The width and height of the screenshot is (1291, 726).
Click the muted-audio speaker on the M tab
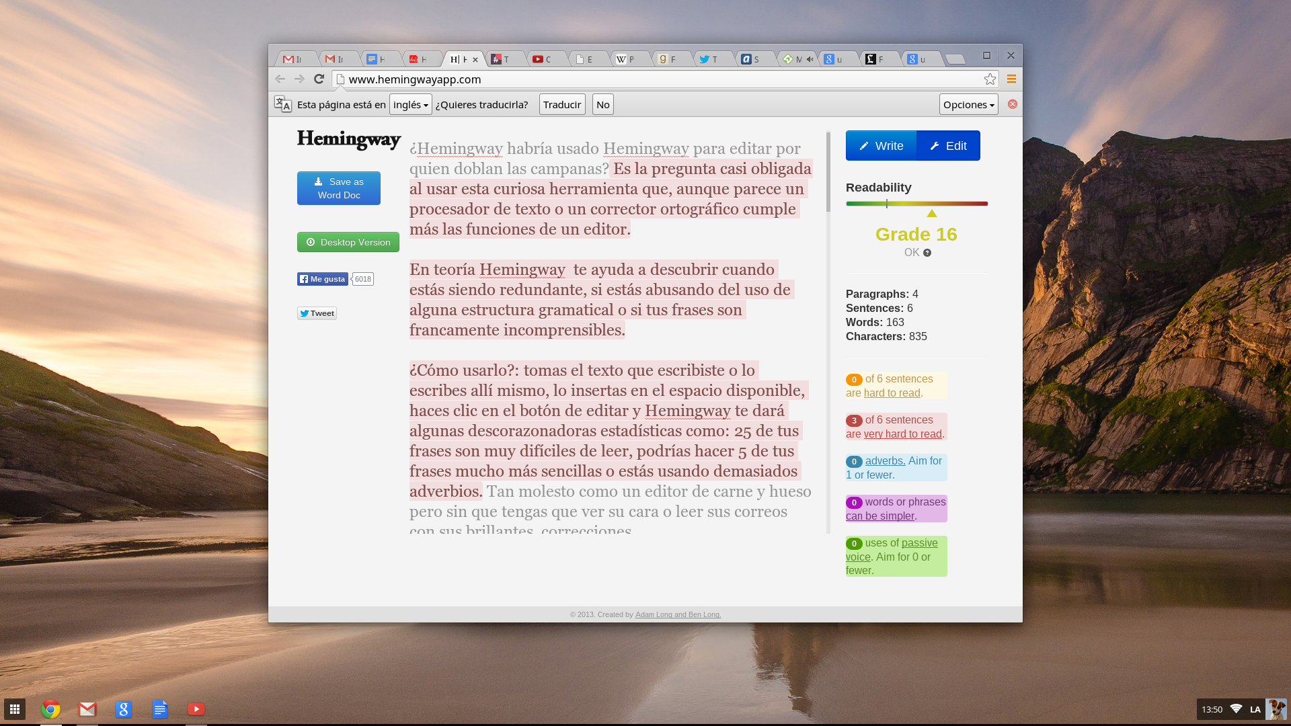[810, 59]
